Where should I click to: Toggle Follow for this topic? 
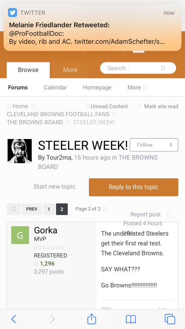[154, 145]
